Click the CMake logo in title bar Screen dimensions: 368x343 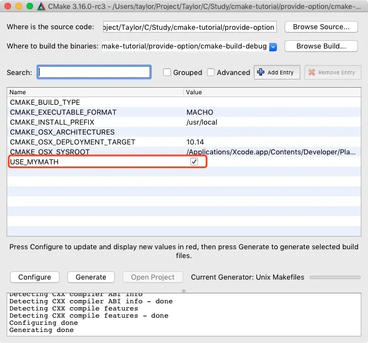(x=41, y=6)
